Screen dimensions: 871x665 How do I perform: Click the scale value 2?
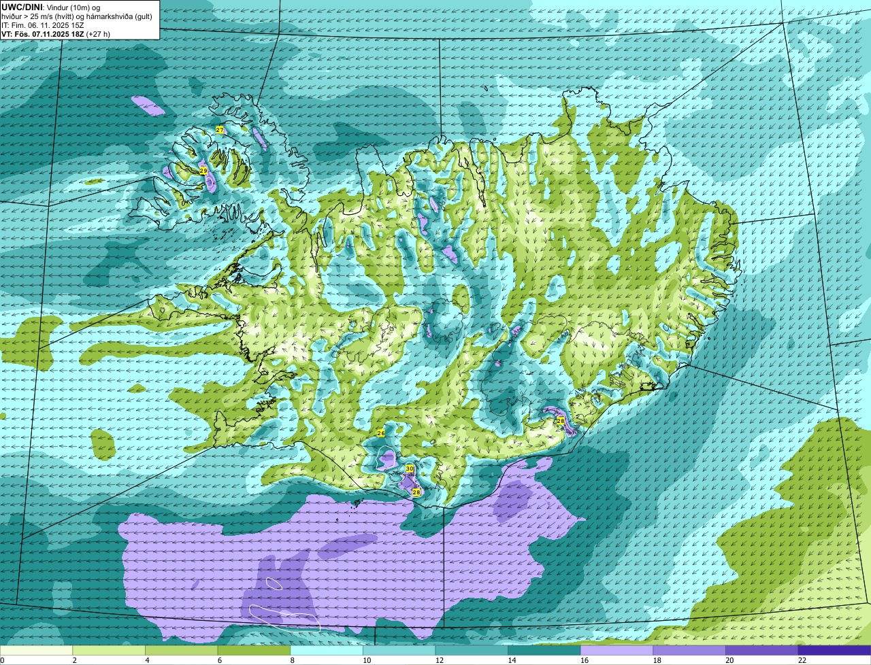(74, 660)
